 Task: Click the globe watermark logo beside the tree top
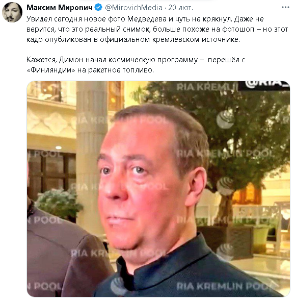click(x=225, y=119)
